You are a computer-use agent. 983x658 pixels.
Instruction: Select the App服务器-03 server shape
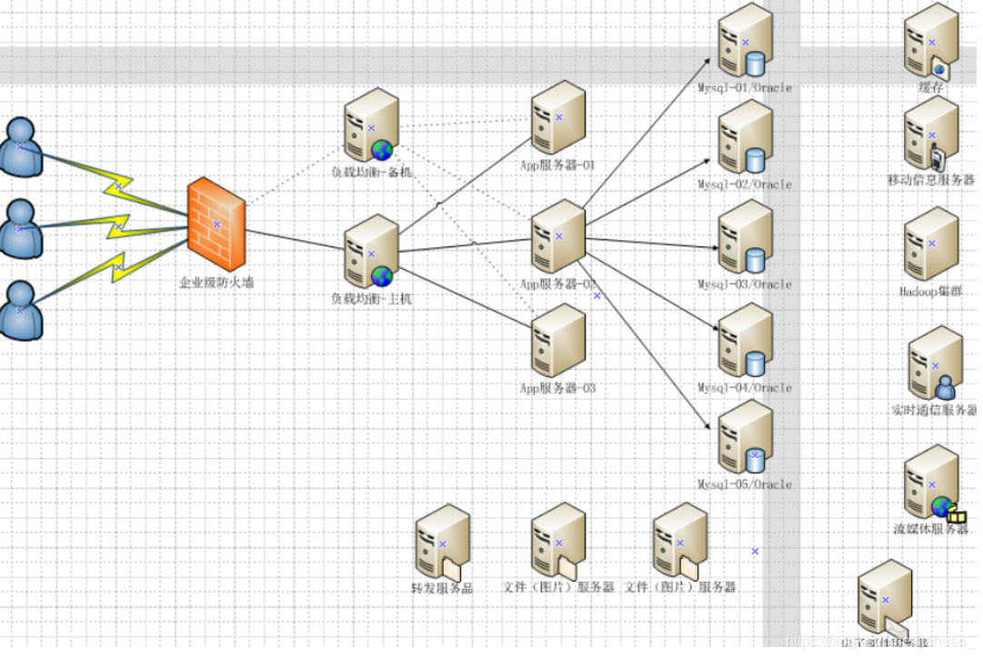(x=558, y=340)
